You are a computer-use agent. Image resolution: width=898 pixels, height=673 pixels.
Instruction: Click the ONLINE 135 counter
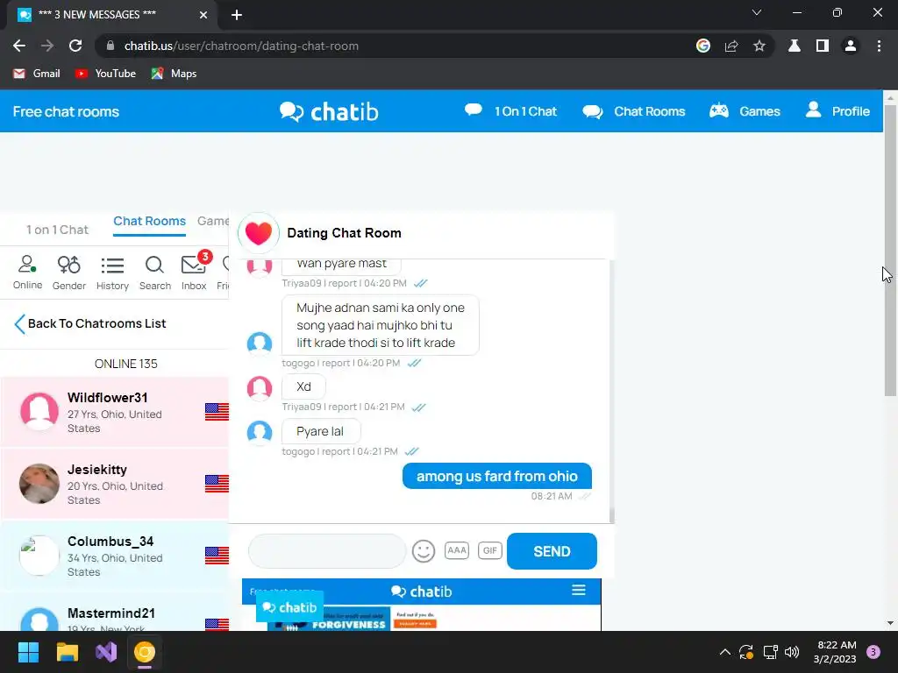click(126, 364)
